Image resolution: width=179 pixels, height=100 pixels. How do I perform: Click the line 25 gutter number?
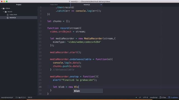pos(40,77)
